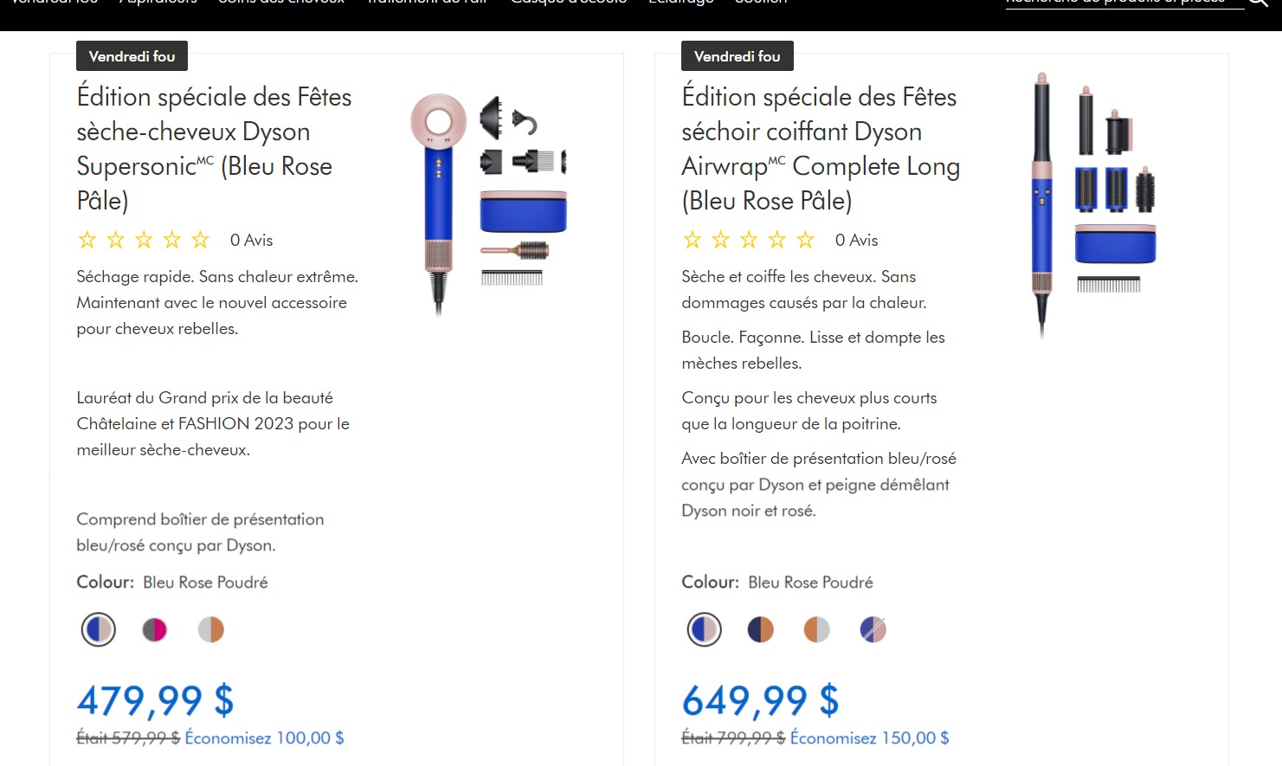The image size is (1282, 766).
Task: Open the Airwrap '0 Avis' reviews link
Action: [856, 240]
